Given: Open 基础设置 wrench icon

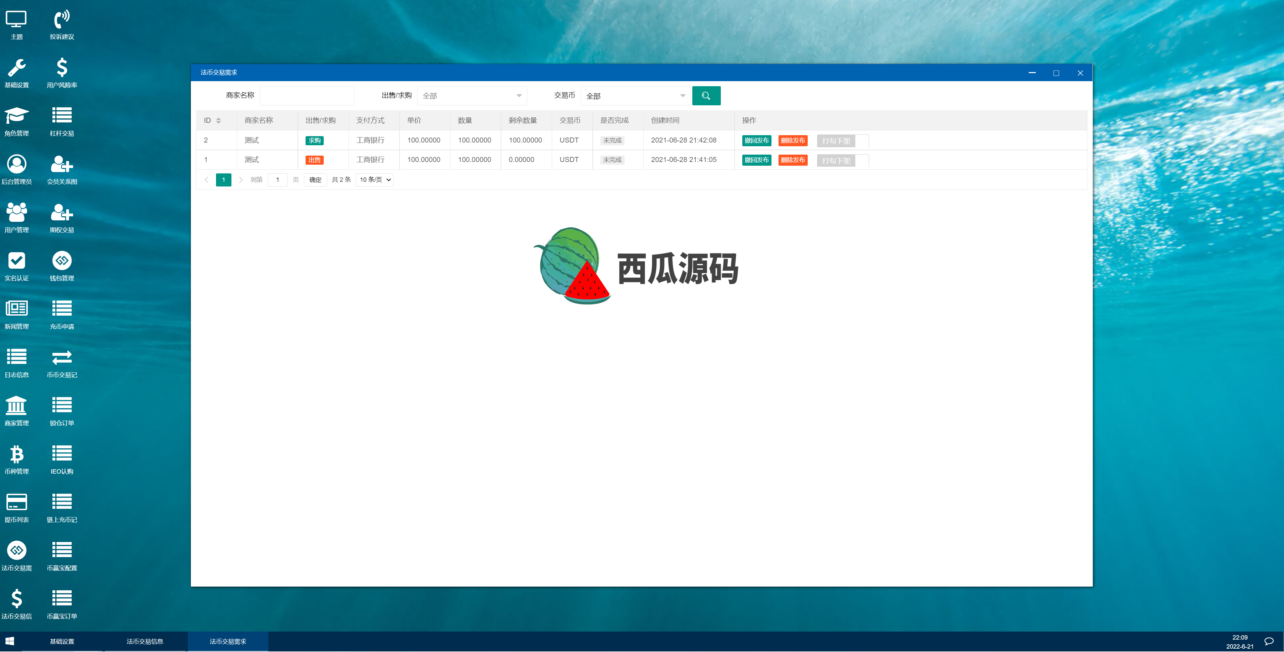Looking at the screenshot, I should coord(16,73).
